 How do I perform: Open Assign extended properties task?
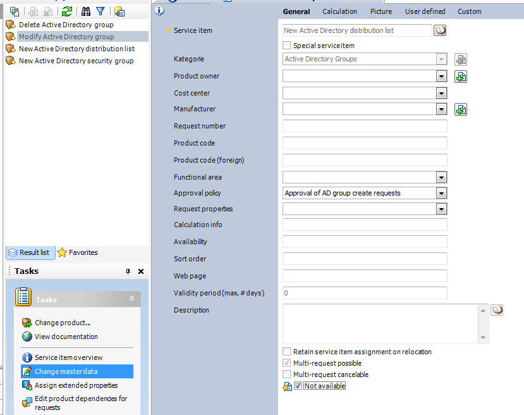point(76,385)
